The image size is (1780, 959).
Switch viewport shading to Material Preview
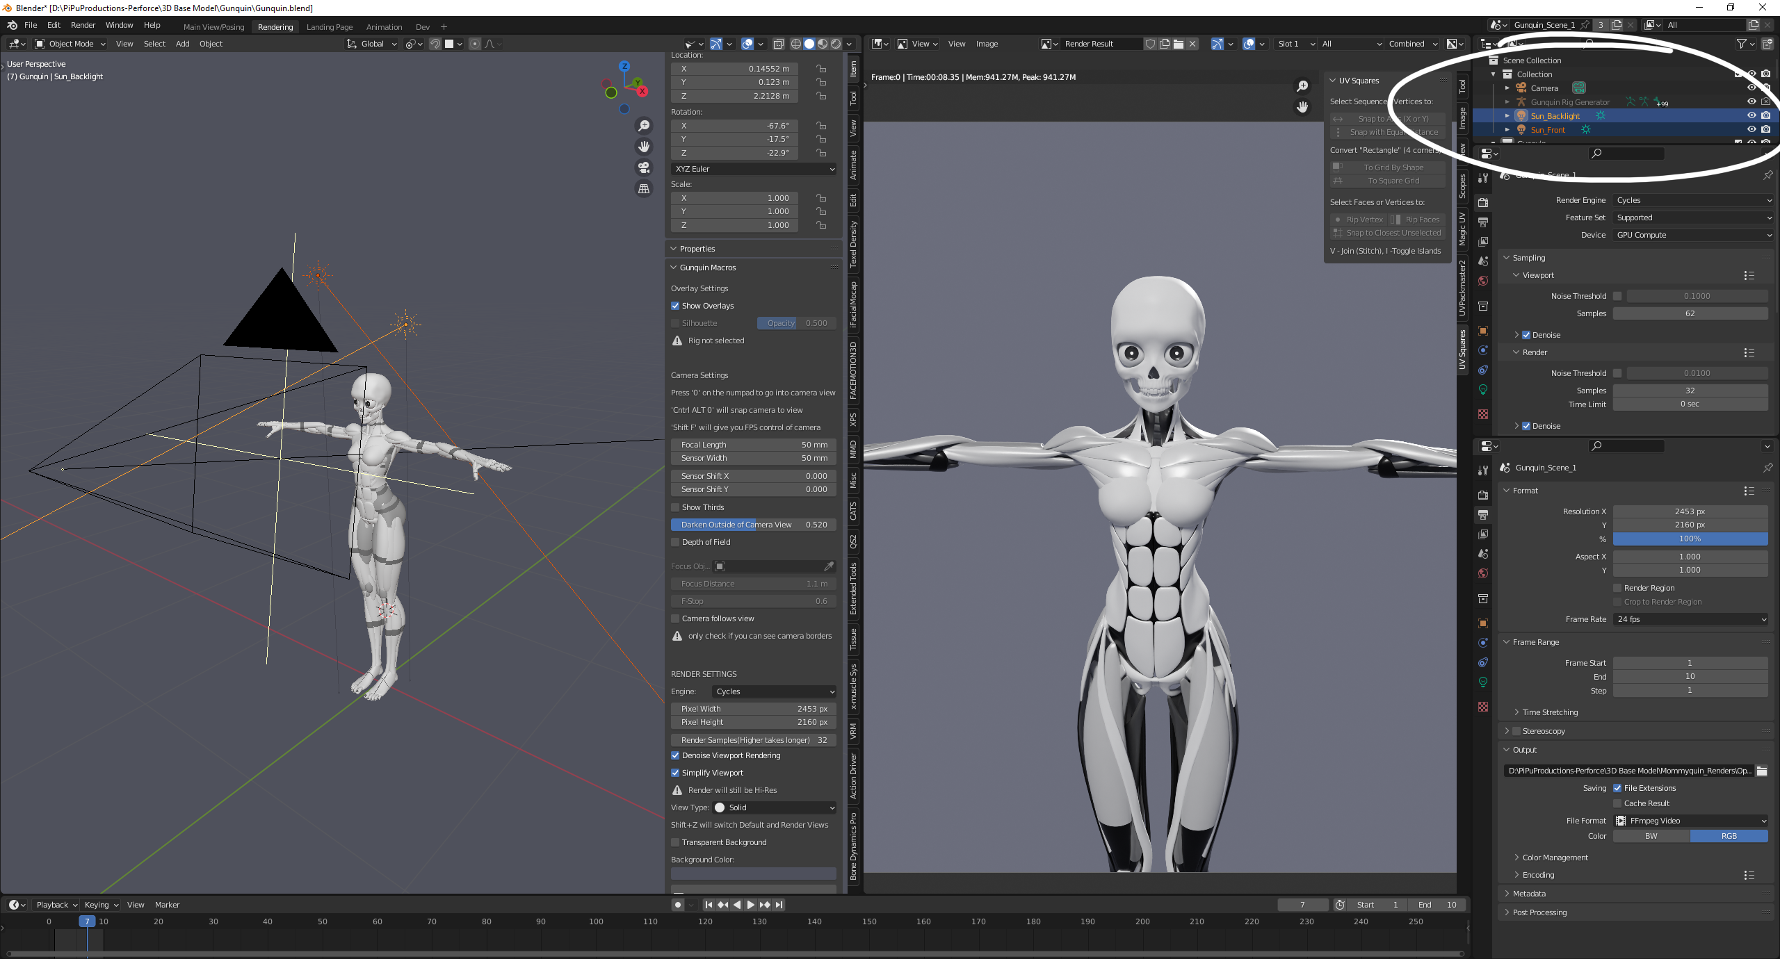(823, 44)
